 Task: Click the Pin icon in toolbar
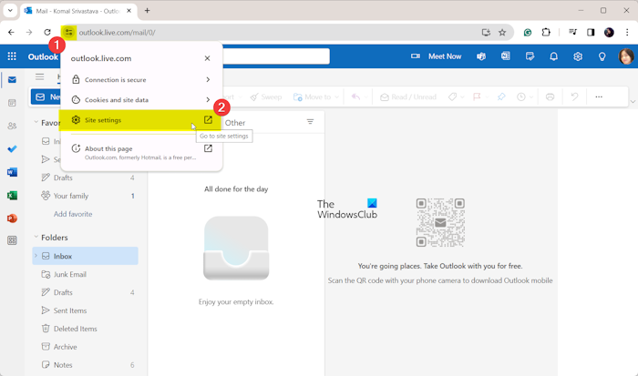[501, 97]
